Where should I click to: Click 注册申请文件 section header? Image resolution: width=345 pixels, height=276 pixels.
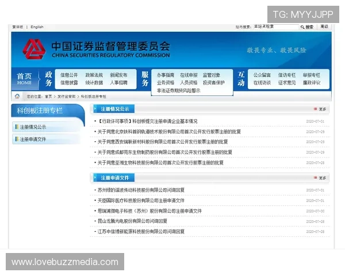114,178
